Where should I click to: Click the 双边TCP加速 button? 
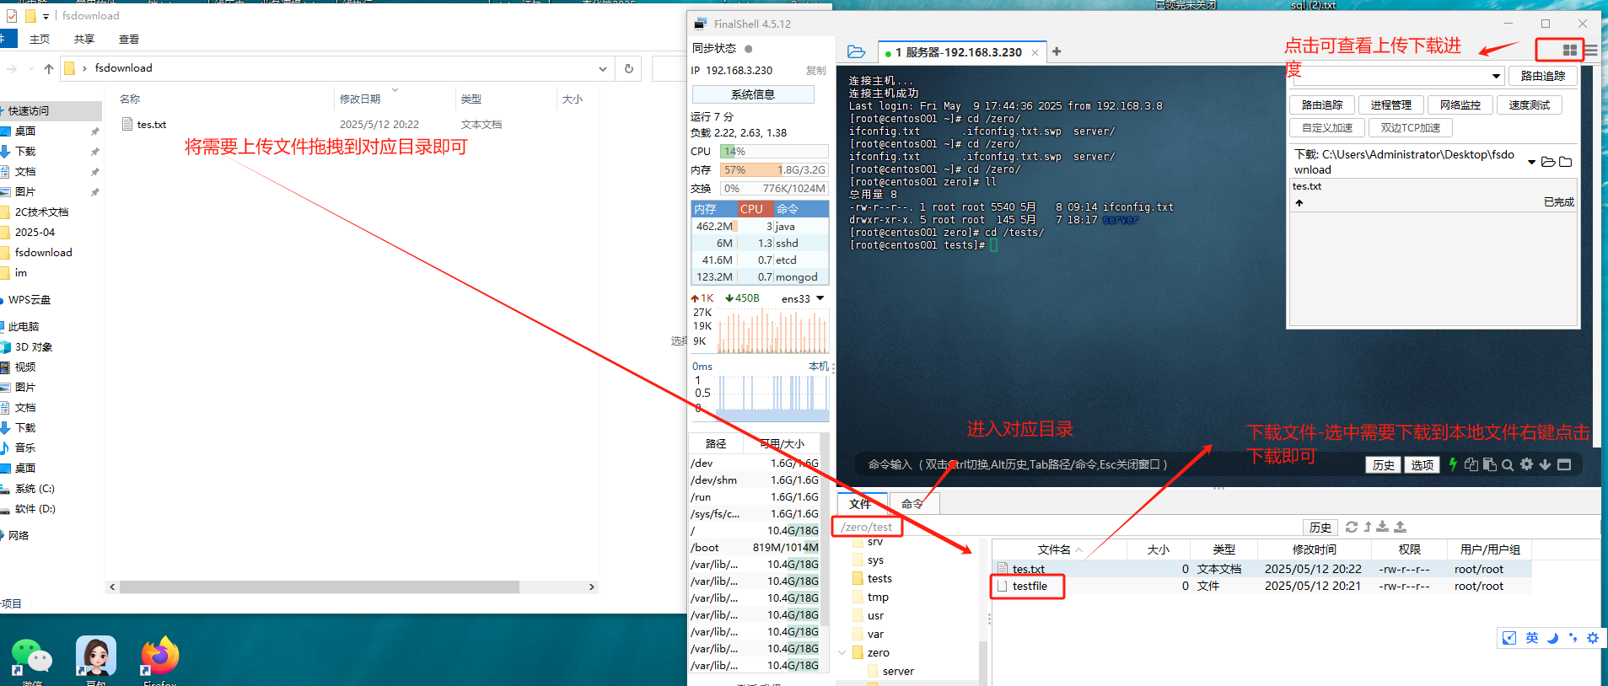point(1411,128)
